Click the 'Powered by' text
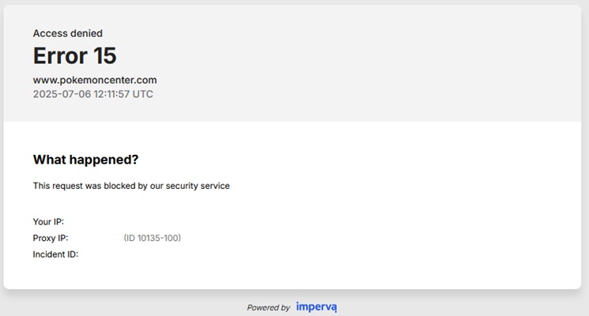The width and height of the screenshot is (589, 316). pyautogui.click(x=268, y=307)
